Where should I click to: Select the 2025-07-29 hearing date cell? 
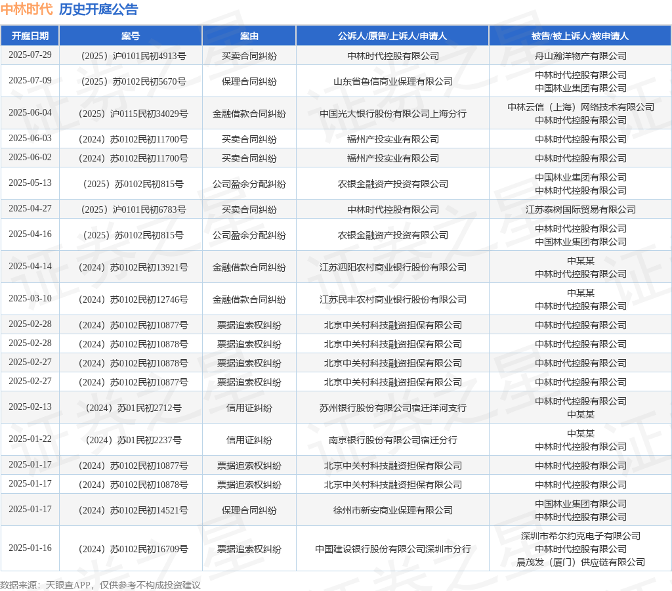point(30,55)
